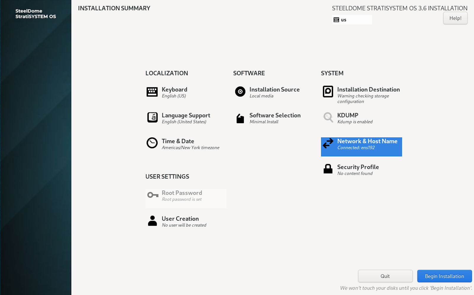474x295 pixels.
Task: Click the Keyboard layout icon
Action: (152, 92)
